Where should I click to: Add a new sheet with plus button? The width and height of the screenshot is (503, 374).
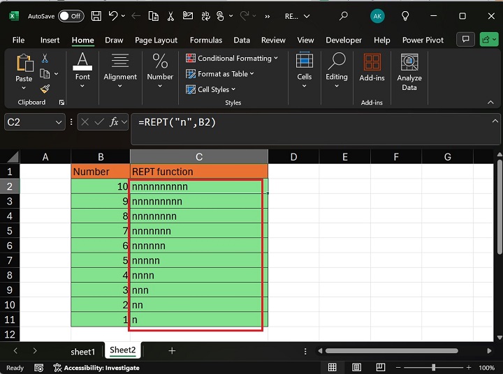coord(172,350)
